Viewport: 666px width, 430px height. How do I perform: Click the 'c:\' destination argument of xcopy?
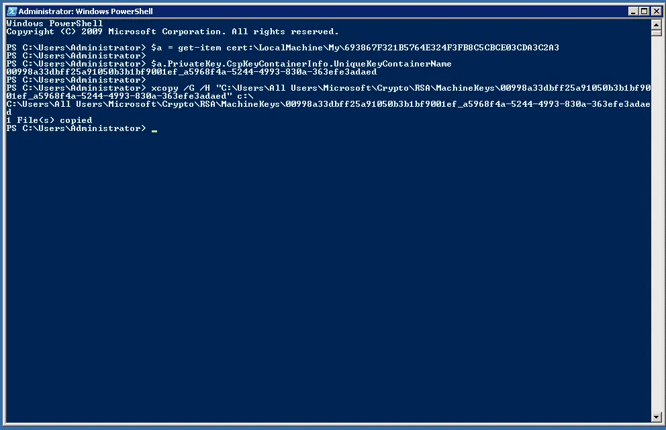pyautogui.click(x=243, y=96)
